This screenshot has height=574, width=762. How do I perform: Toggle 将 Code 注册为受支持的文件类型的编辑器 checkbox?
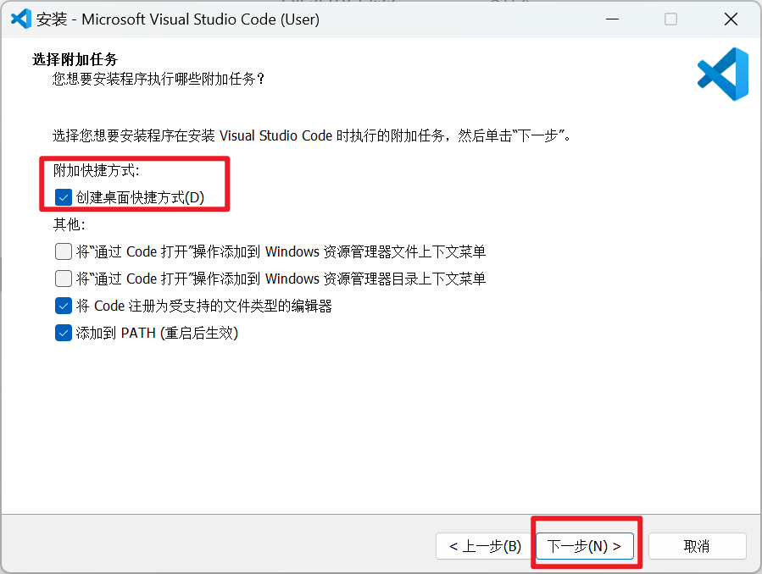click(x=64, y=306)
